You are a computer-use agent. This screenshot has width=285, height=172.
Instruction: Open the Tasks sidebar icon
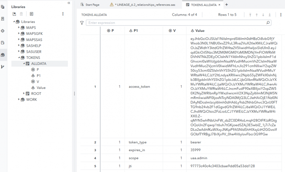[3, 19]
